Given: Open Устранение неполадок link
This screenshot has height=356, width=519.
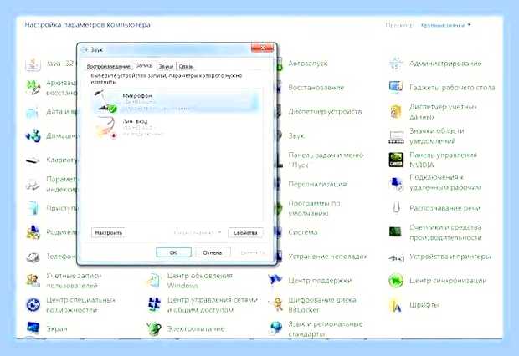Looking at the screenshot, I should coord(327,257).
